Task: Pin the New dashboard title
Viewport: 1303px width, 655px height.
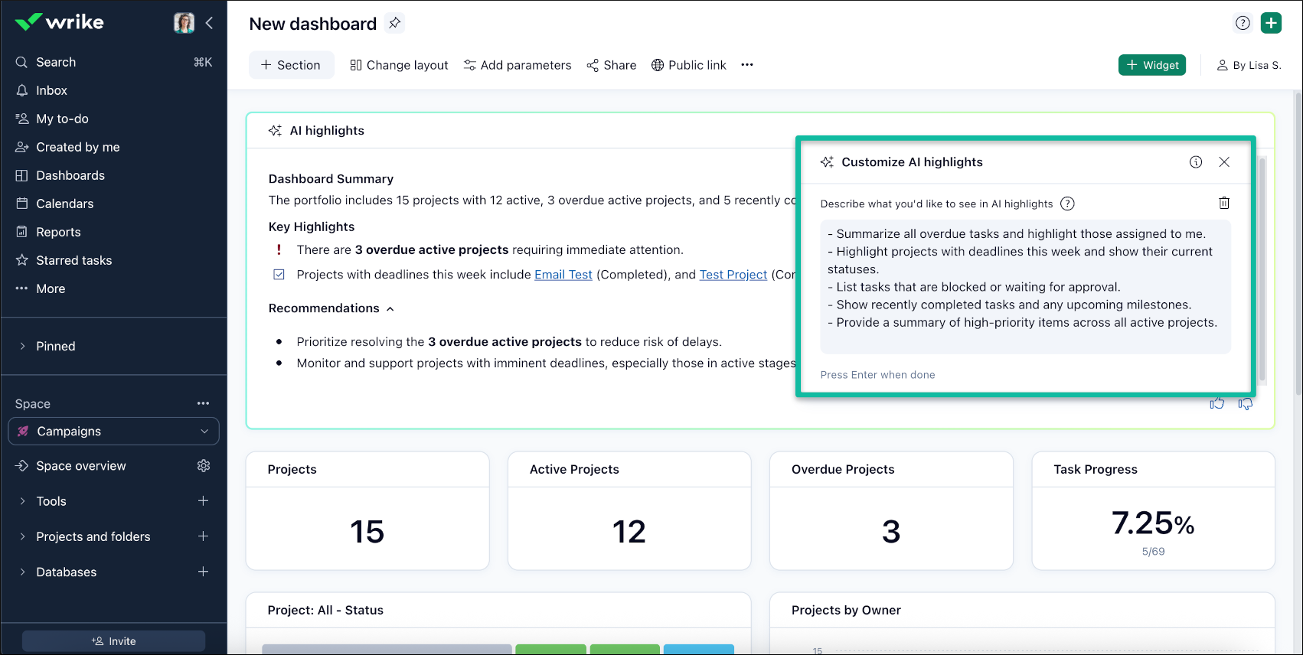Action: [394, 23]
